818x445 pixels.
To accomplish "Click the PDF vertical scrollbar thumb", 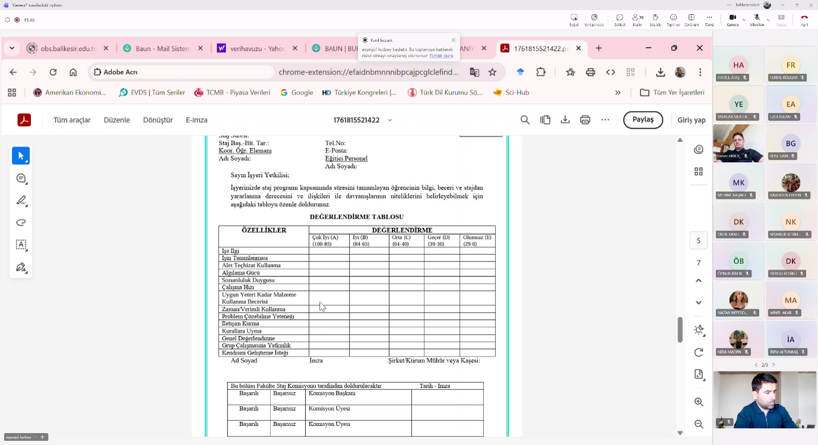I will [x=680, y=329].
